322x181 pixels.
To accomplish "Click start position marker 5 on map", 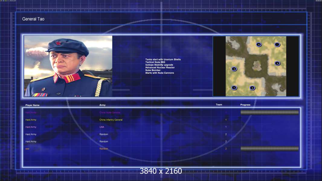I will click(x=259, y=44).
